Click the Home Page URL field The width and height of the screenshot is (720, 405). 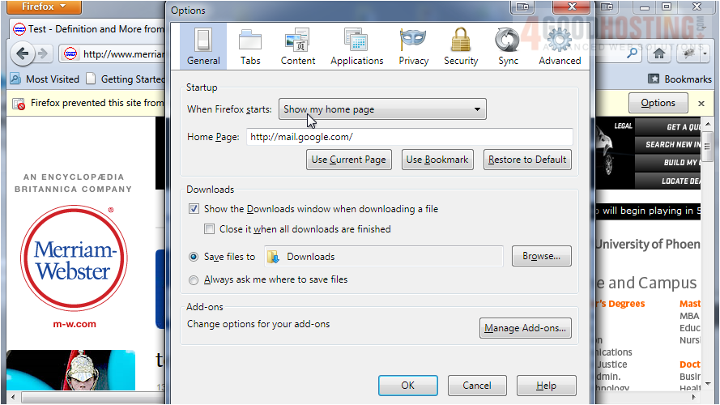tap(409, 137)
